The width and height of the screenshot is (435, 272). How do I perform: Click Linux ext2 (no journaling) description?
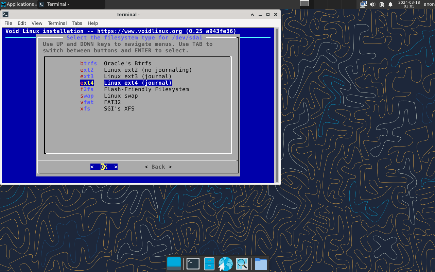tap(148, 70)
